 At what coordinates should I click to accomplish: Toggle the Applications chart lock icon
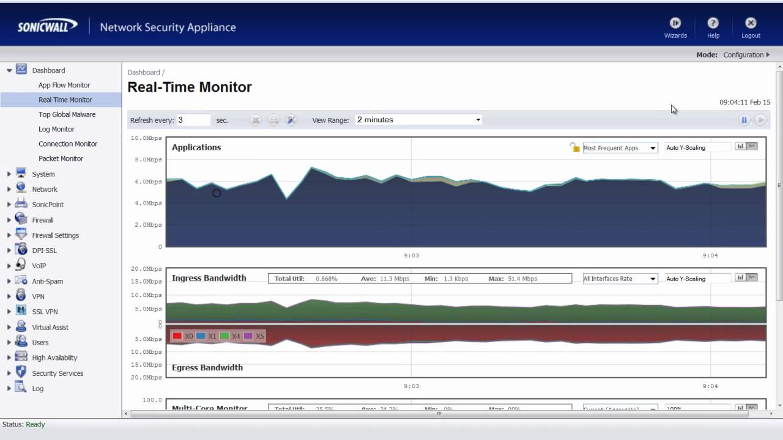pyautogui.click(x=574, y=147)
